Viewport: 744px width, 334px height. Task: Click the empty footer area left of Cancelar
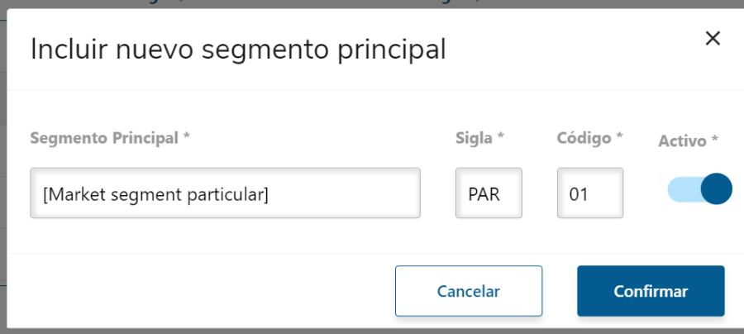198,291
